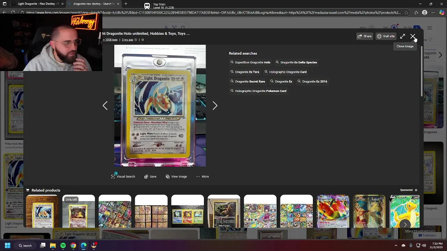
Task: Advance to the next image
Action: point(215,106)
